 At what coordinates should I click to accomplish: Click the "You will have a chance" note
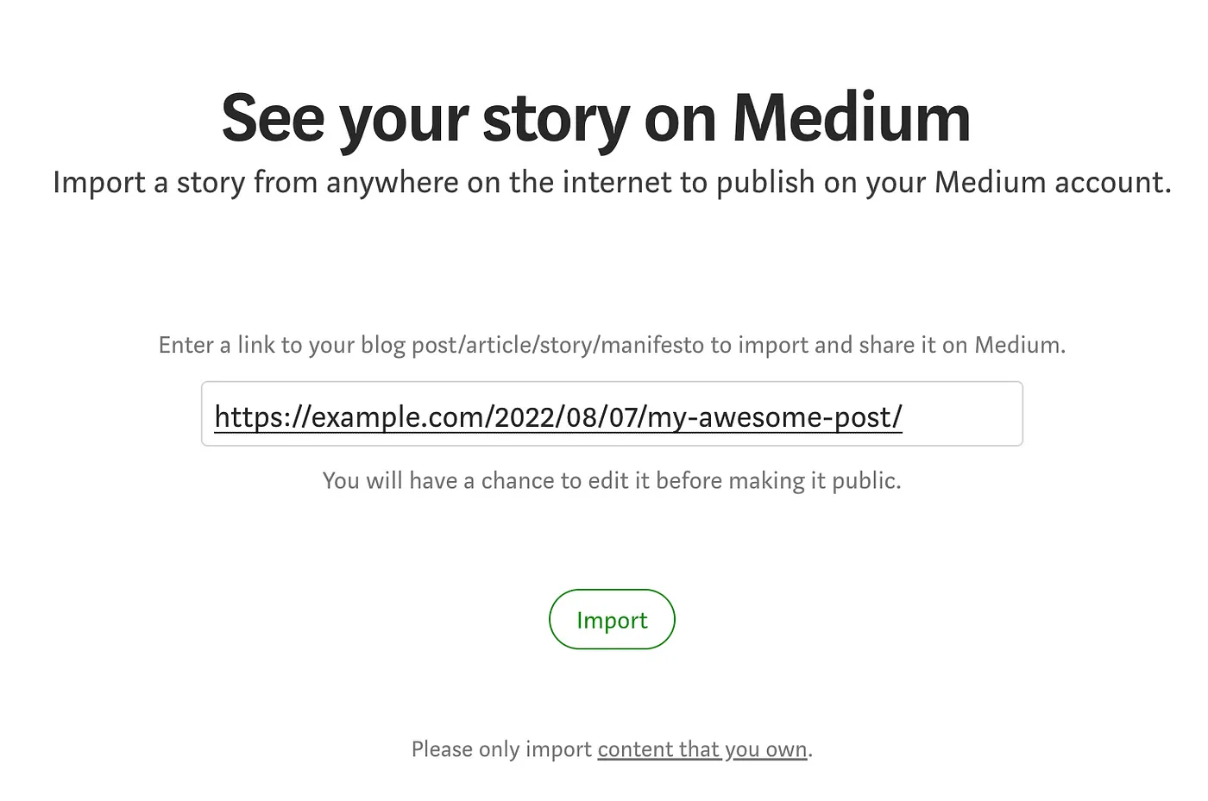[x=612, y=480]
